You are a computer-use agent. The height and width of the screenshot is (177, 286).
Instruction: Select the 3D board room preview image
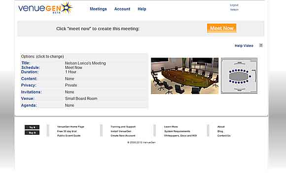184,76
